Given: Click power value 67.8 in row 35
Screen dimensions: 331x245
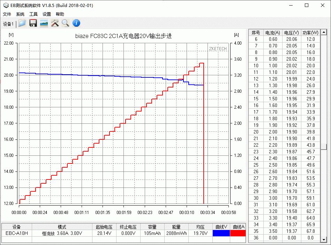Looking at the screenshot, I should [x=310, y=231].
